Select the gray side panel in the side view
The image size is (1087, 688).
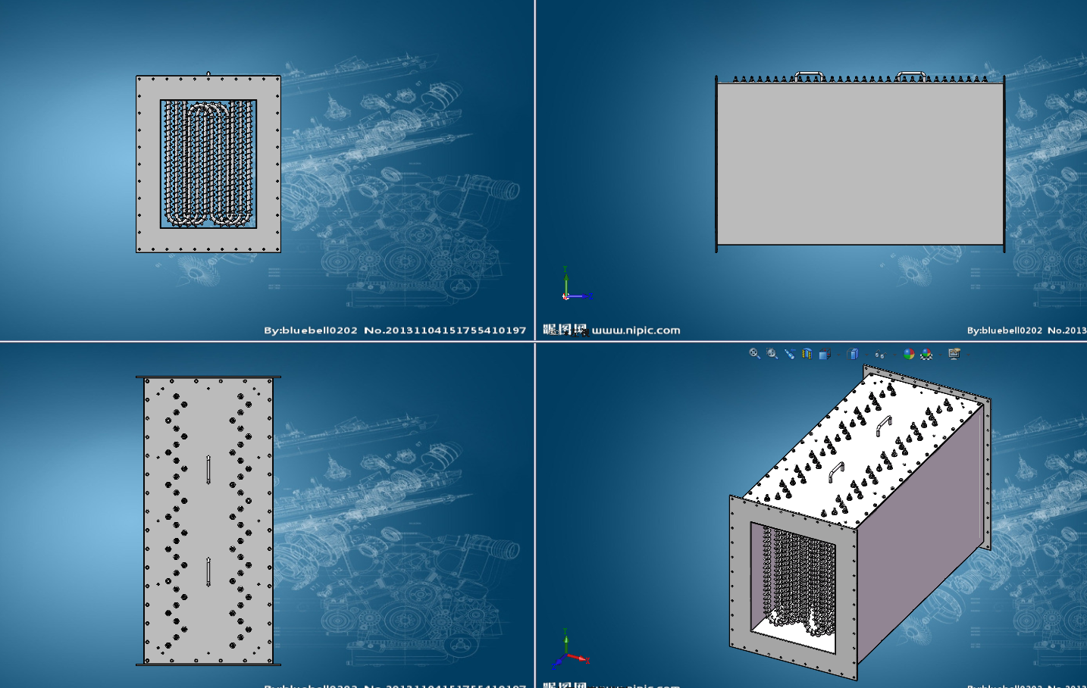[860, 163]
